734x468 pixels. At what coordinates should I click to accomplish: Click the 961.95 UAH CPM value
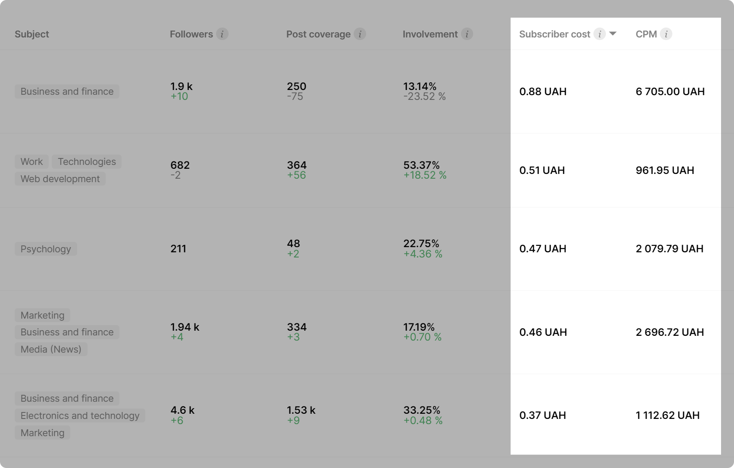(x=665, y=170)
